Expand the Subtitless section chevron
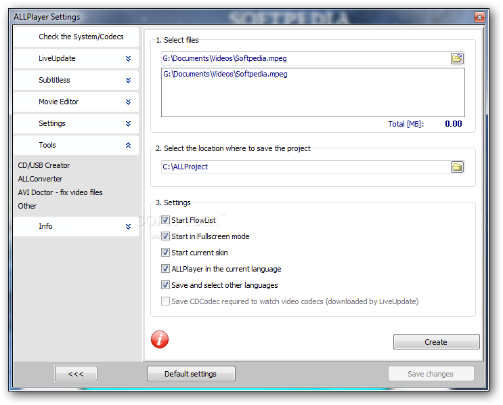 click(x=129, y=80)
